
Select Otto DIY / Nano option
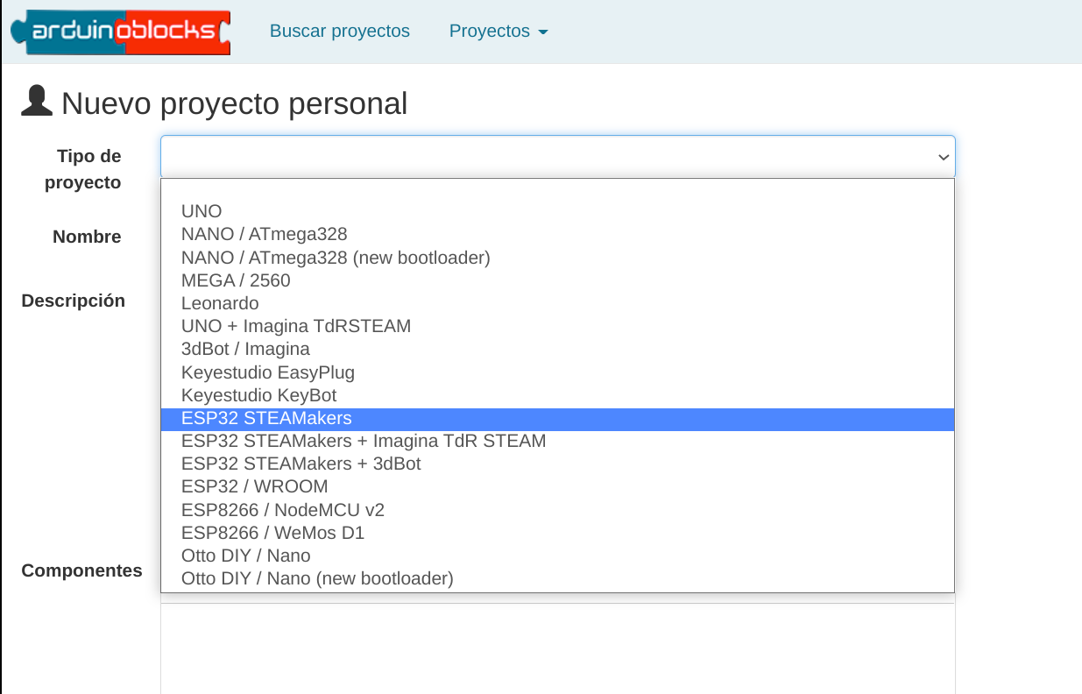pos(557,556)
